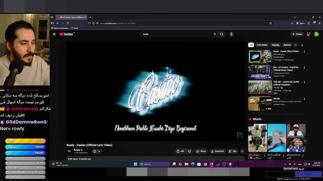Open the Windows Start menu
323x181 pixels.
coord(136,164)
